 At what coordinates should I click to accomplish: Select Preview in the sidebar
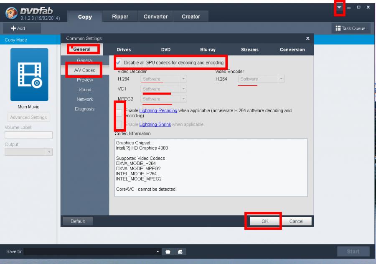pyautogui.click(x=85, y=80)
